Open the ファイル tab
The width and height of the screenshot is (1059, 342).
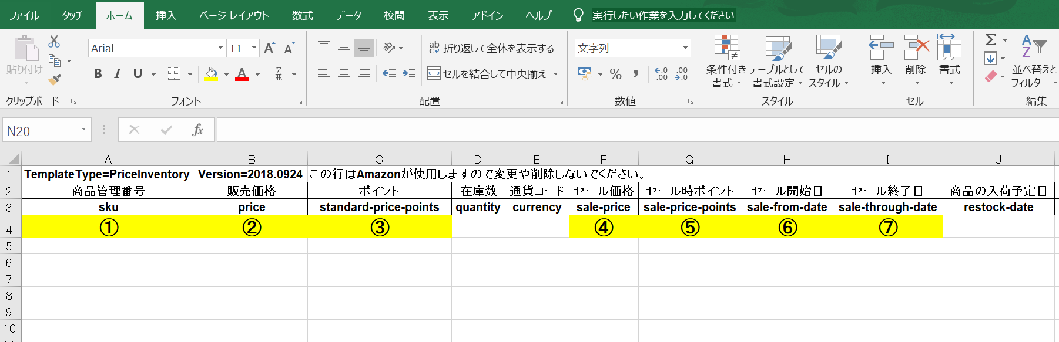24,15
